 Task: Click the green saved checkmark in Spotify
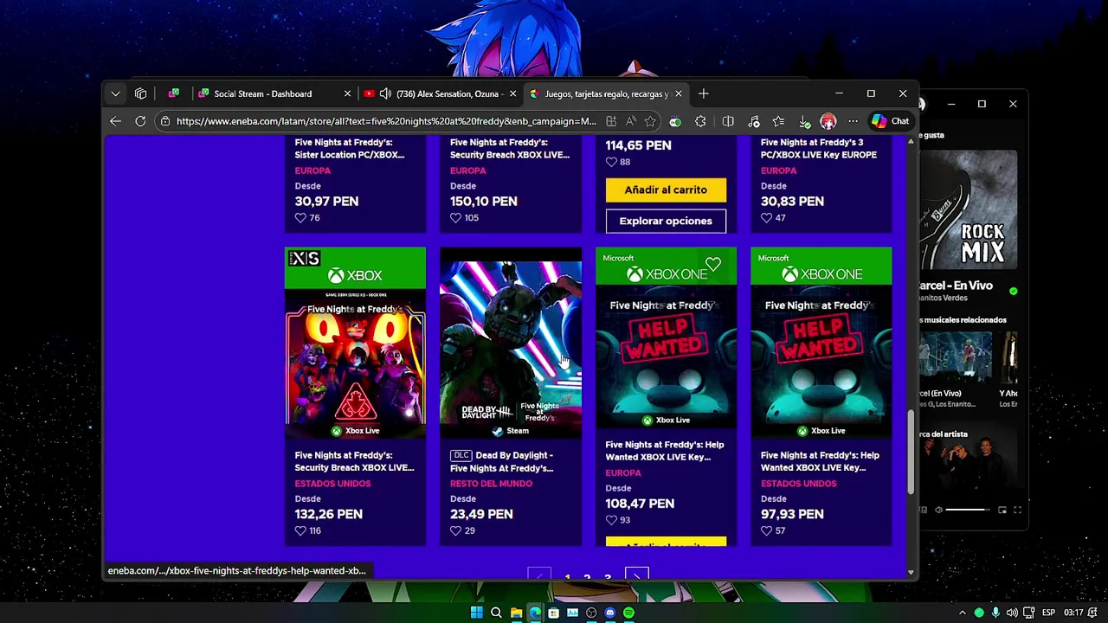point(1014,291)
